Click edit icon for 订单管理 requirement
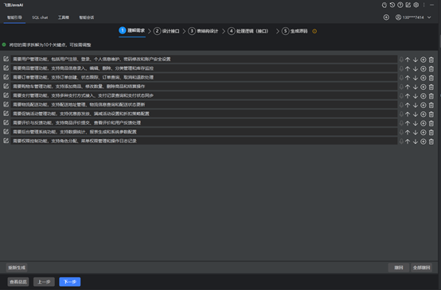The height and width of the screenshot is (290, 441). [6, 77]
